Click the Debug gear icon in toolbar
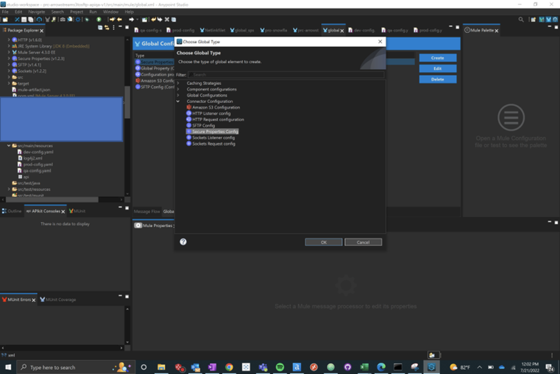 pos(78,19)
